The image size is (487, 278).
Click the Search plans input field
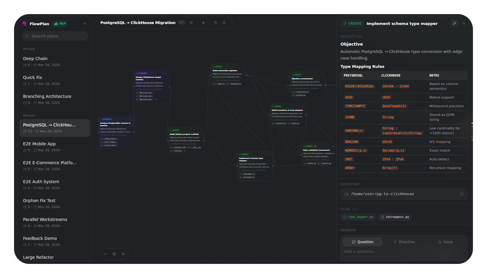tap(55, 36)
